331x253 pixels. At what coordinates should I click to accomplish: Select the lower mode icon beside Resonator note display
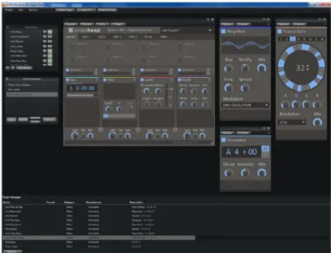pos(265,155)
